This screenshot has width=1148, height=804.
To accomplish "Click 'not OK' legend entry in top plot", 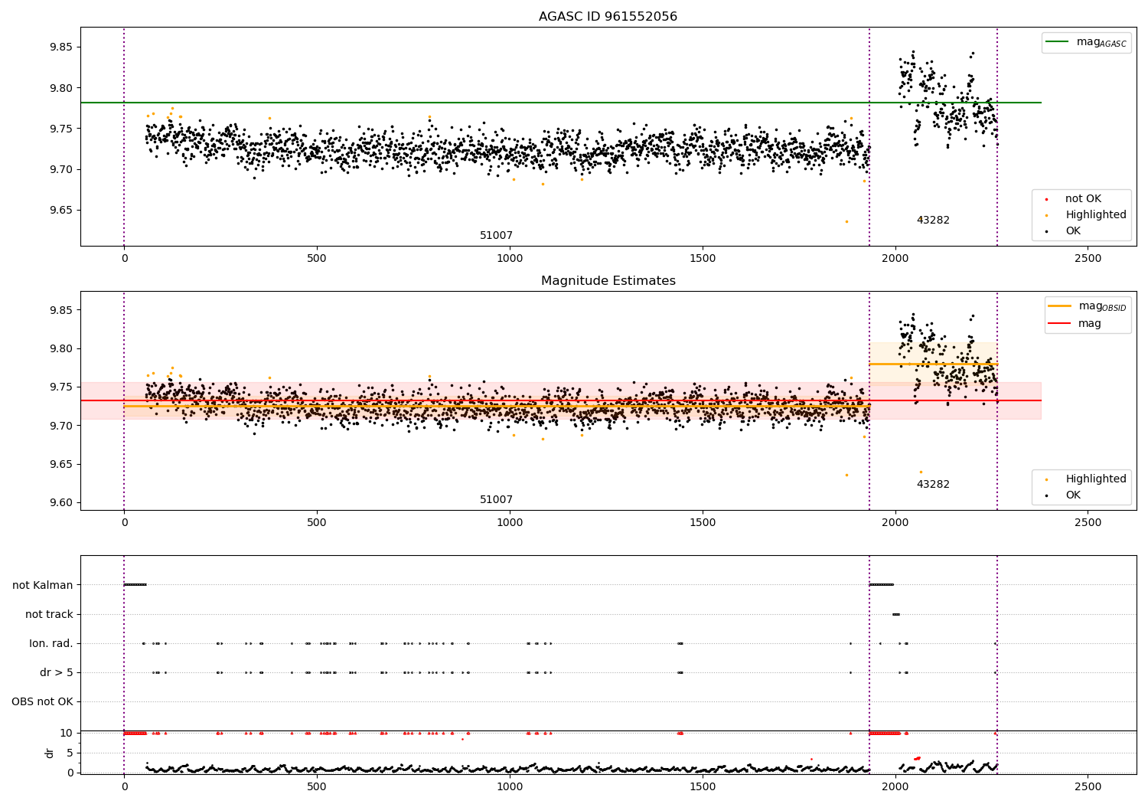I will coord(1082,199).
